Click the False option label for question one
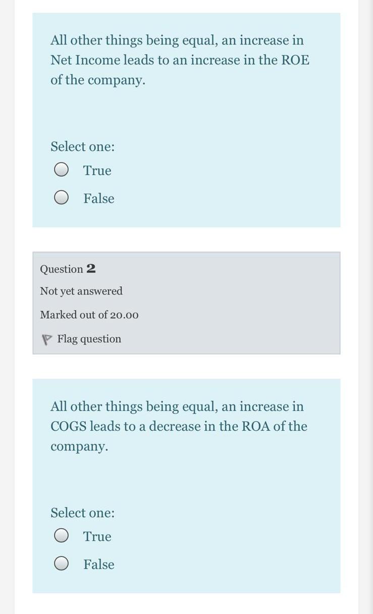Image resolution: width=373 pixels, height=614 pixels. 98,198
